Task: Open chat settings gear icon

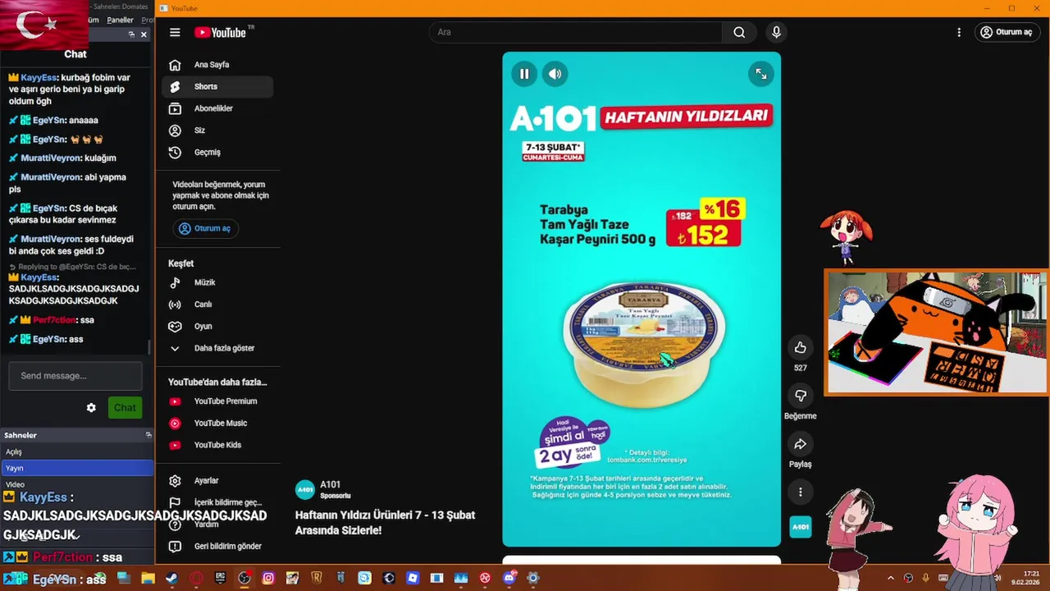Action: (x=91, y=408)
